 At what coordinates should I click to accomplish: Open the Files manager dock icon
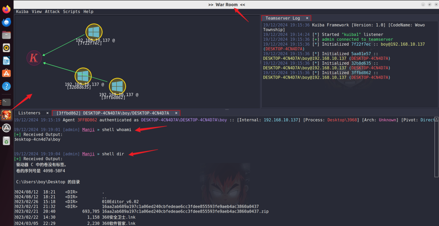pos(7,35)
